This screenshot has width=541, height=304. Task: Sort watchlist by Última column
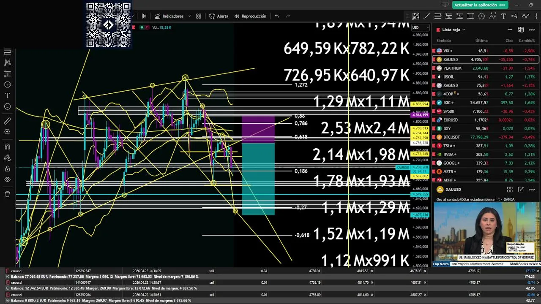pyautogui.click(x=481, y=41)
